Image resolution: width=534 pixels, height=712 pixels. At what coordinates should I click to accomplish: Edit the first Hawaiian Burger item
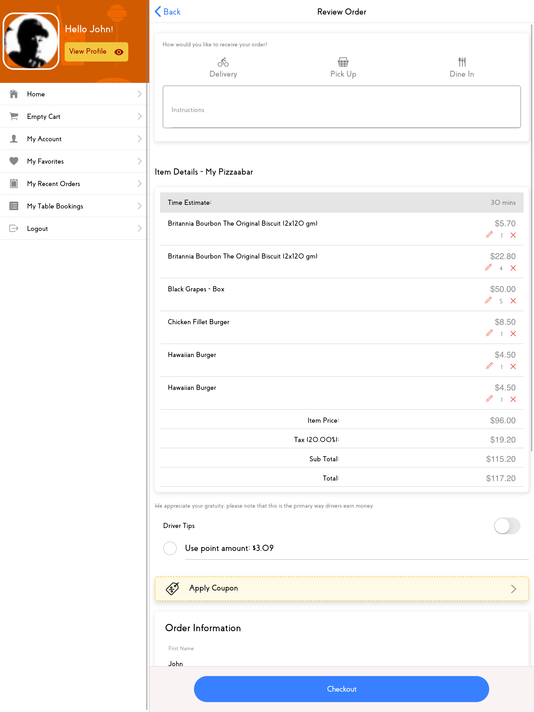pyautogui.click(x=489, y=366)
